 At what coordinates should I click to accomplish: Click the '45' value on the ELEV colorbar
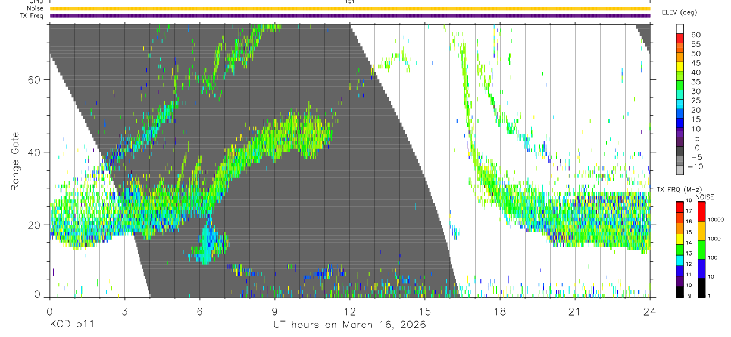point(695,62)
